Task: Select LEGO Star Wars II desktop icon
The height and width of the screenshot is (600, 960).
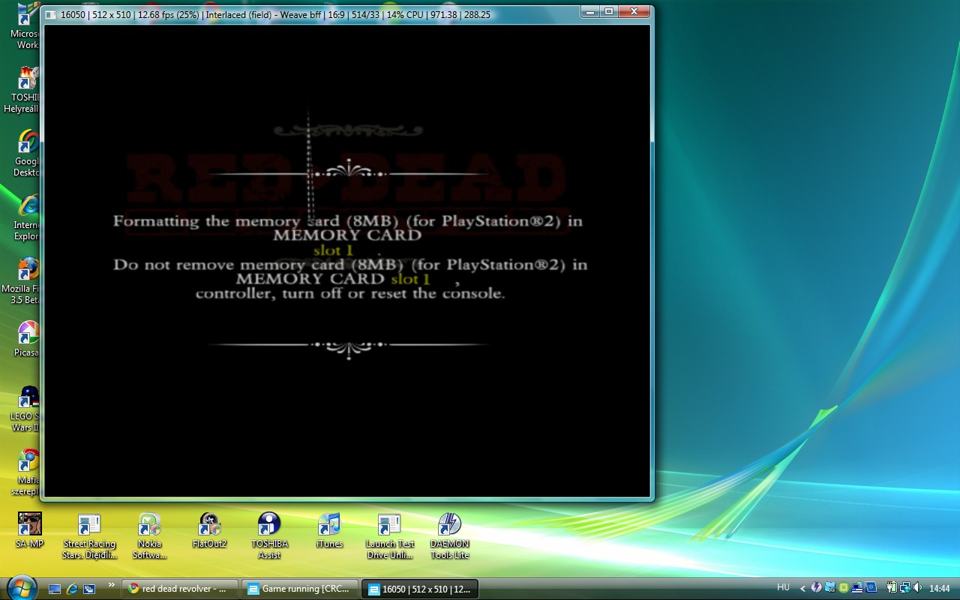Action: tap(27, 409)
